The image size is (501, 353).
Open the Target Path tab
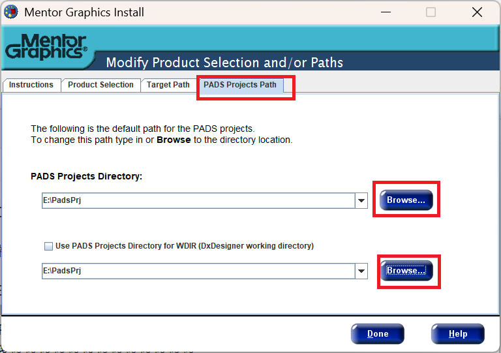(168, 85)
